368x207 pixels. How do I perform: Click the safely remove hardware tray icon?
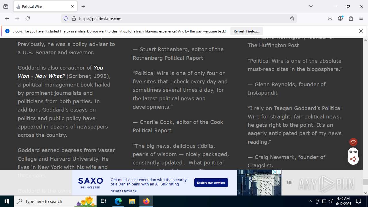coord(317,201)
